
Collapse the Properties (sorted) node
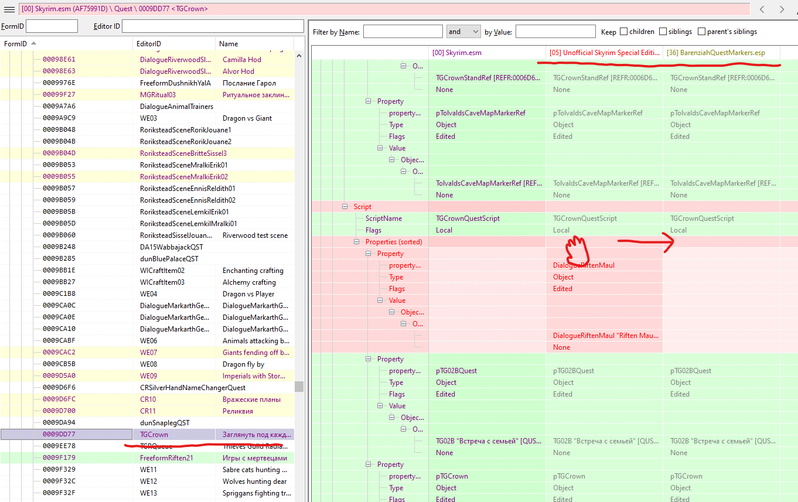pyautogui.click(x=357, y=242)
